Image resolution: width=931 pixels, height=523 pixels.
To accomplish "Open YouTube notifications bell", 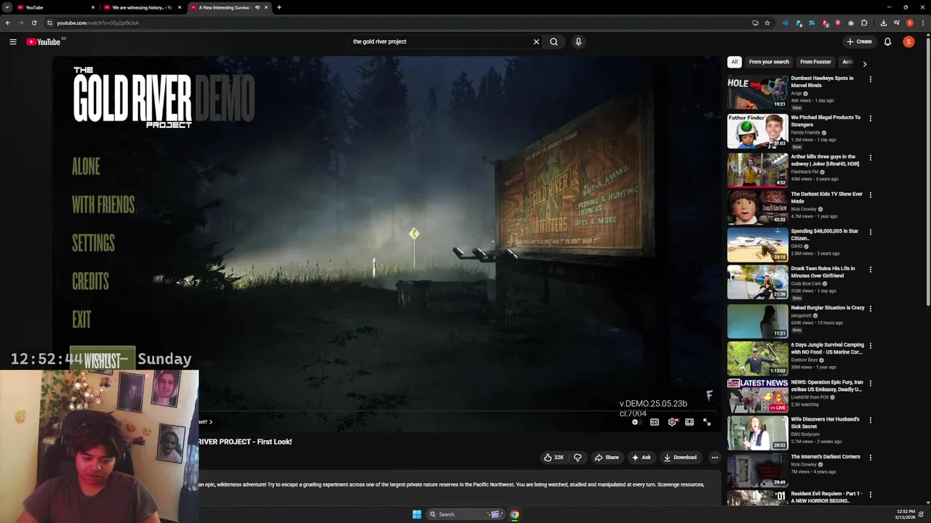I will (887, 41).
